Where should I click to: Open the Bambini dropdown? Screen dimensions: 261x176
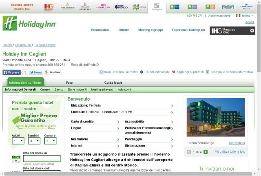pyautogui.click(x=34, y=141)
